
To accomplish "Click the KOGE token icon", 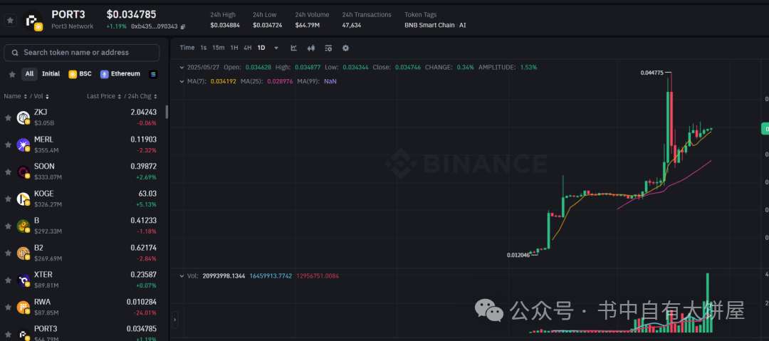I will [23, 199].
